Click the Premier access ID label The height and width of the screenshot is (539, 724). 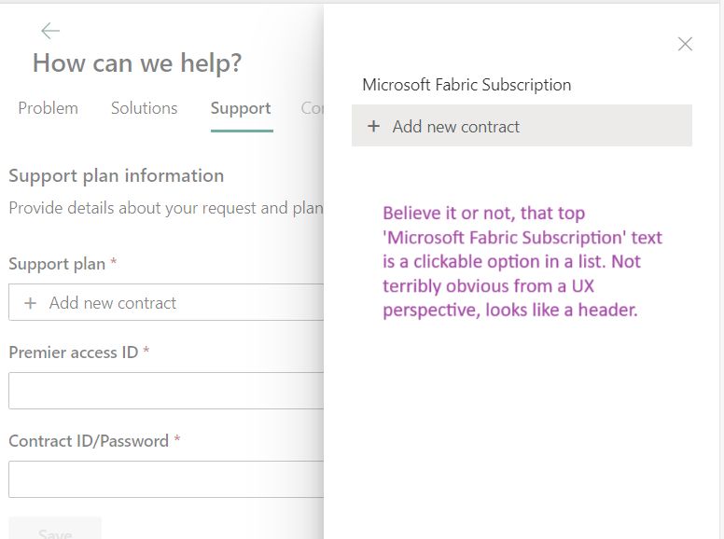pos(74,352)
